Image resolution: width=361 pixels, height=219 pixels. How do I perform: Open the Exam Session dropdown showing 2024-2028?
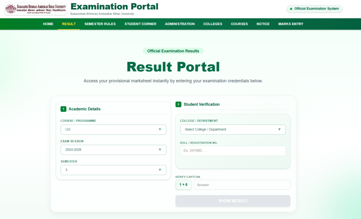pos(113,150)
